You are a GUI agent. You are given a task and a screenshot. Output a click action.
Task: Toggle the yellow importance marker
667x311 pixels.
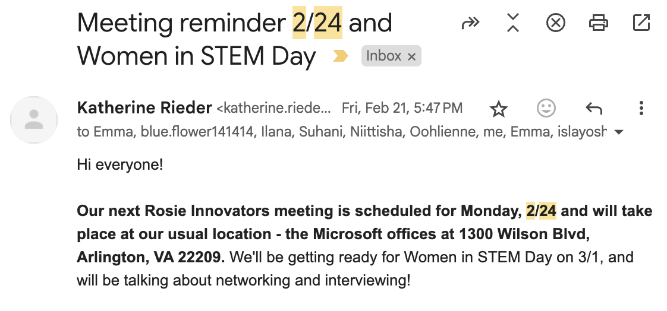point(341,56)
